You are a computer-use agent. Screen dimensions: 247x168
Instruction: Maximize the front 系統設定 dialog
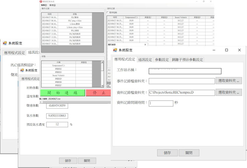226,50
